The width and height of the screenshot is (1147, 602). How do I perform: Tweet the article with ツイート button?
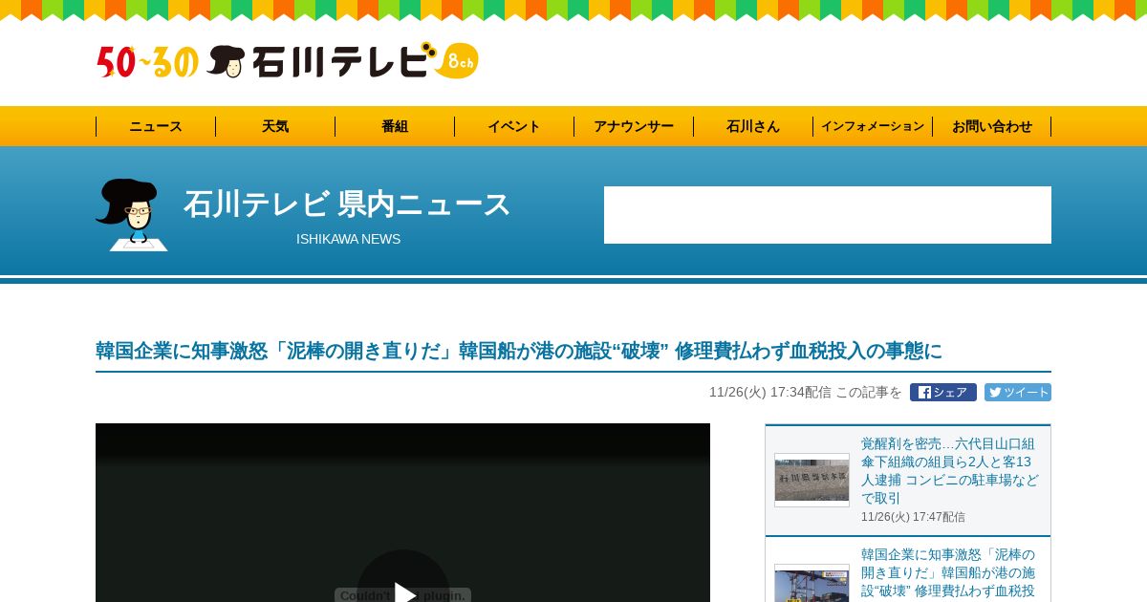point(1018,392)
